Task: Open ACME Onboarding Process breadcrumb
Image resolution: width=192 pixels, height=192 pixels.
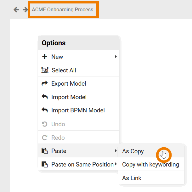Action: tap(63, 9)
